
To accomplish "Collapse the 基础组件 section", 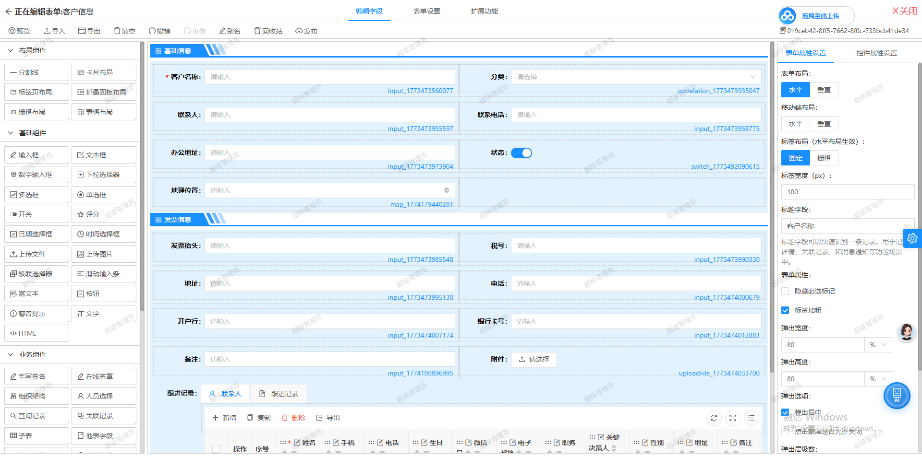I will click(11, 133).
